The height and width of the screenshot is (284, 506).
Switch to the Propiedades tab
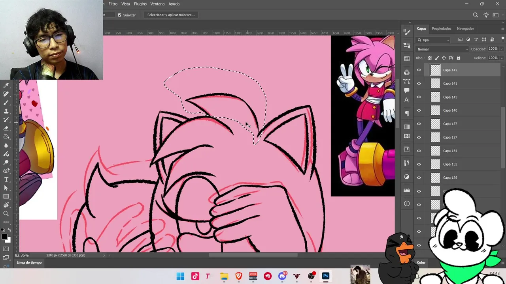(x=441, y=28)
